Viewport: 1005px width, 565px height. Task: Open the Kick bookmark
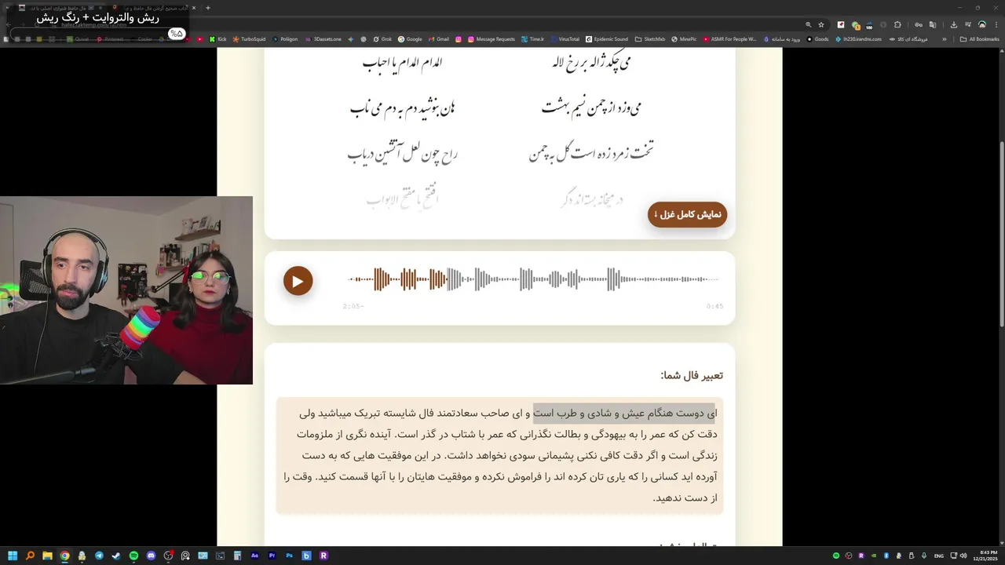click(x=217, y=39)
